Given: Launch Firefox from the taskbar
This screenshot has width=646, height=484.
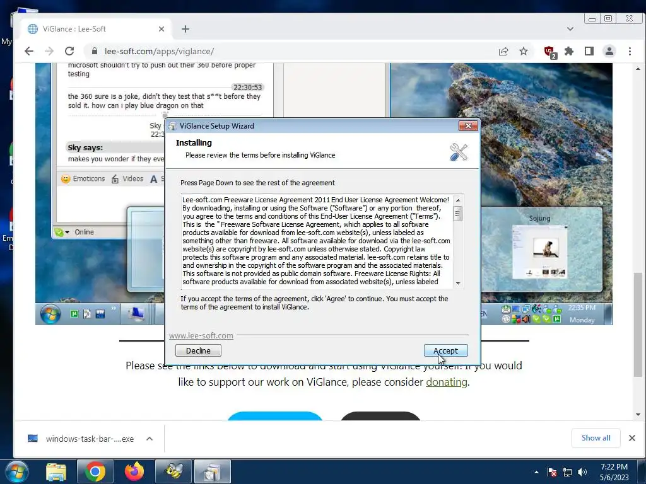Looking at the screenshot, I should (134, 472).
